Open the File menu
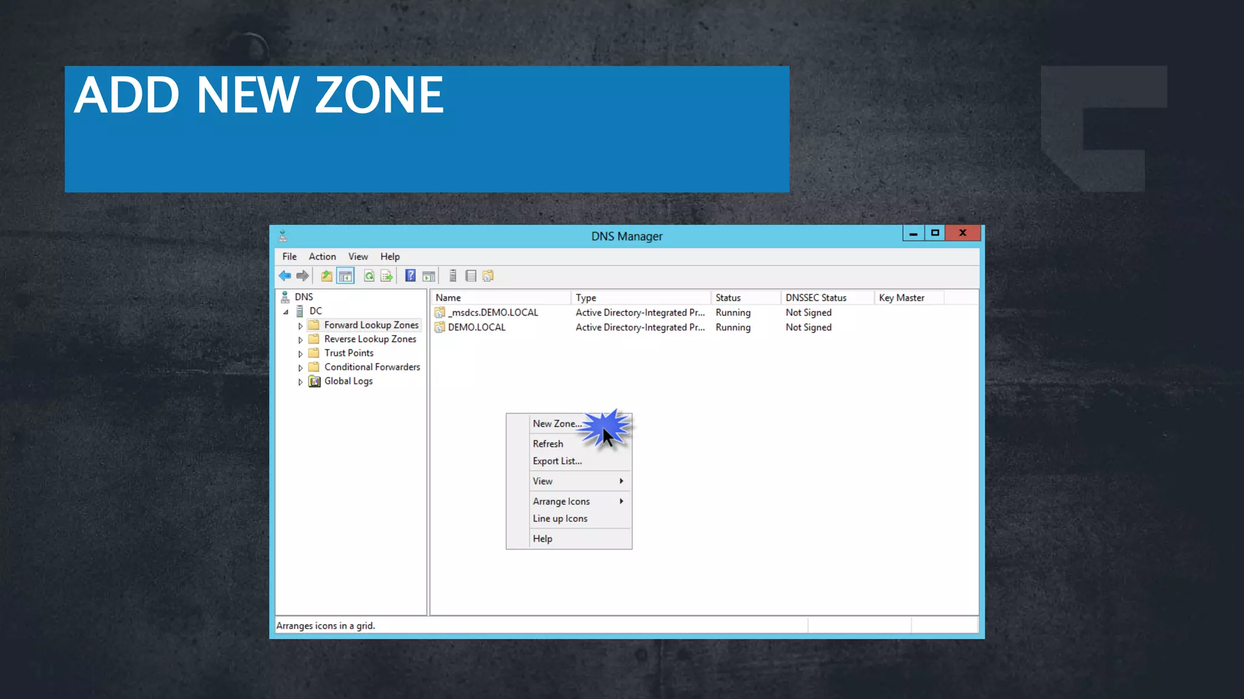This screenshot has height=699, width=1244. point(289,257)
